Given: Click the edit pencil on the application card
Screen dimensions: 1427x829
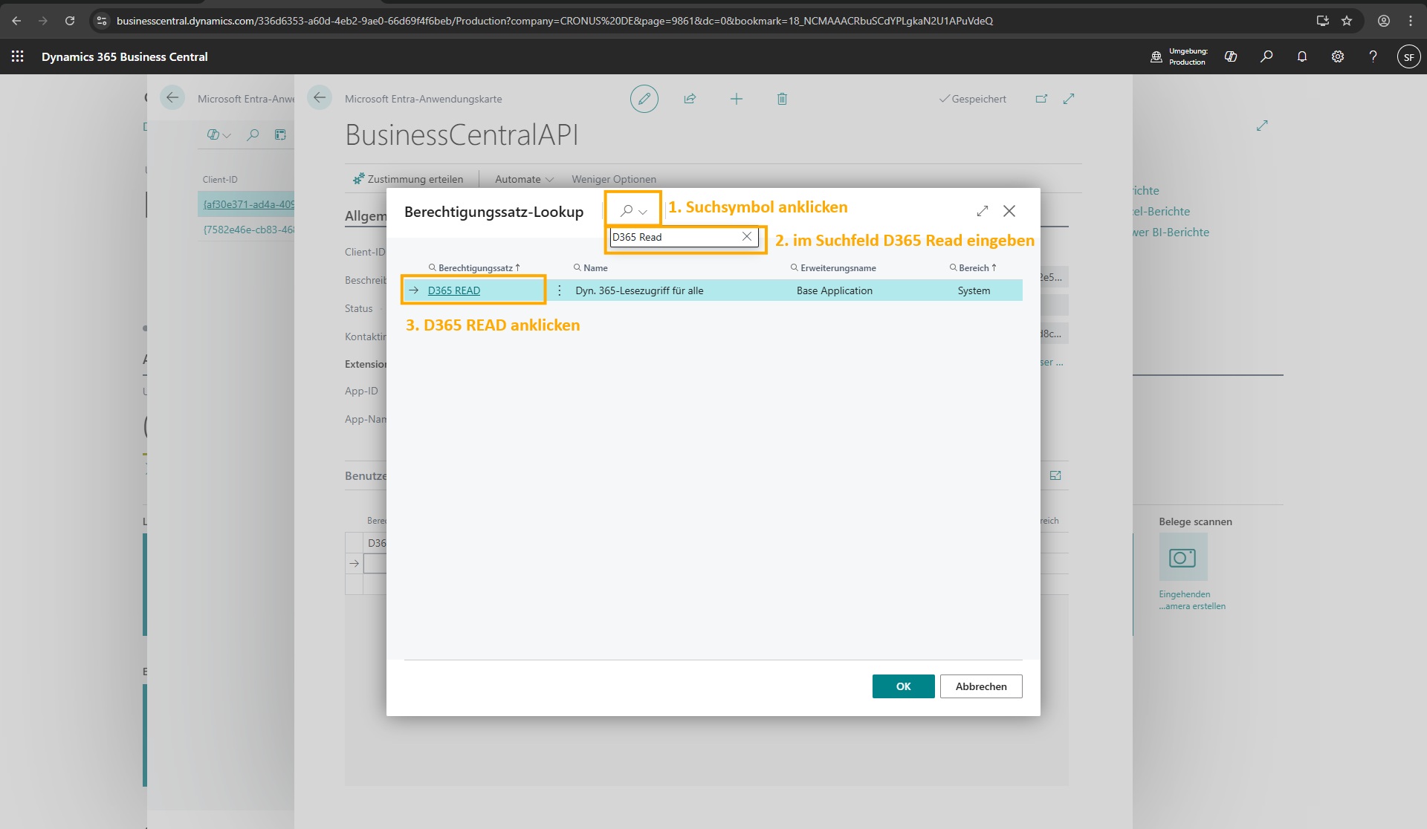Looking at the screenshot, I should 644,99.
